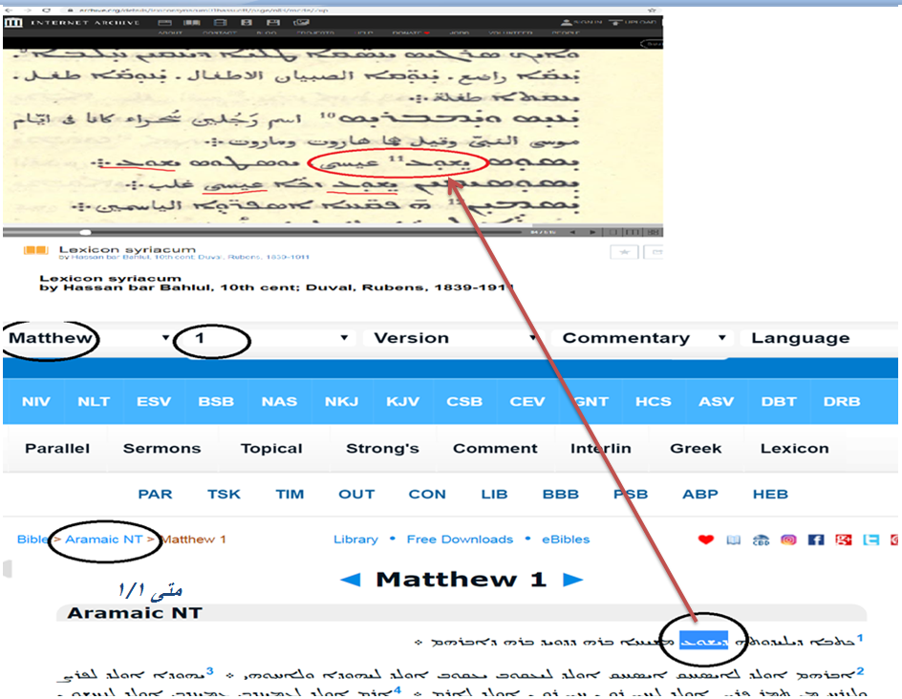The image size is (902, 699).
Task: Click the red heart icon
Action: point(706,540)
